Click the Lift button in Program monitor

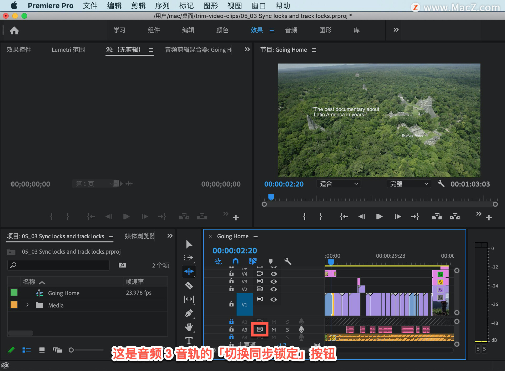pyautogui.click(x=437, y=216)
